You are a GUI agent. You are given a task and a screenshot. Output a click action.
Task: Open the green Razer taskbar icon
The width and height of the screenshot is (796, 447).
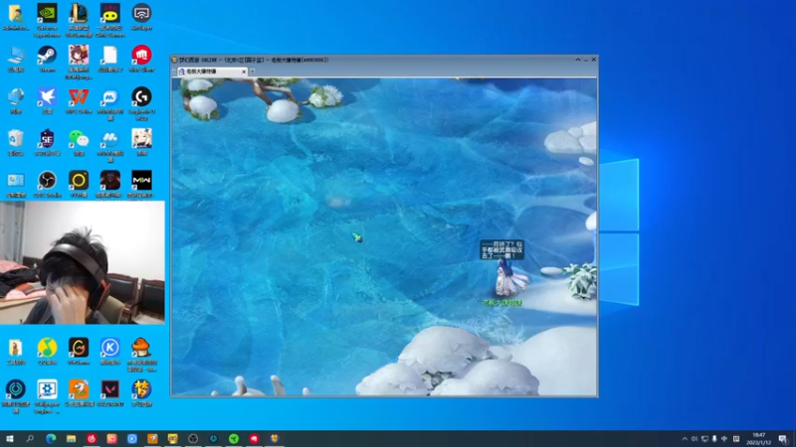(x=234, y=439)
